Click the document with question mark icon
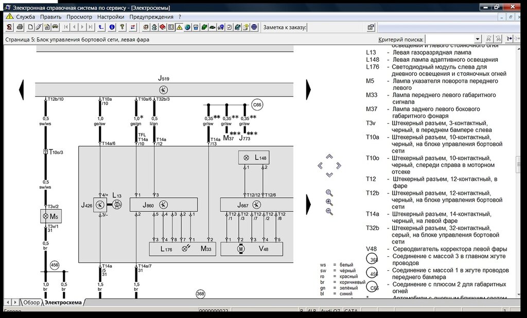Image resolution: width=527 pixels, height=318 pixels. click(x=246, y=27)
